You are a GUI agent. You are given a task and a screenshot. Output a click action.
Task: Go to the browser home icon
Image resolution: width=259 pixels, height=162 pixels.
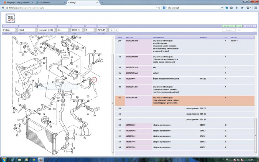point(242,8)
